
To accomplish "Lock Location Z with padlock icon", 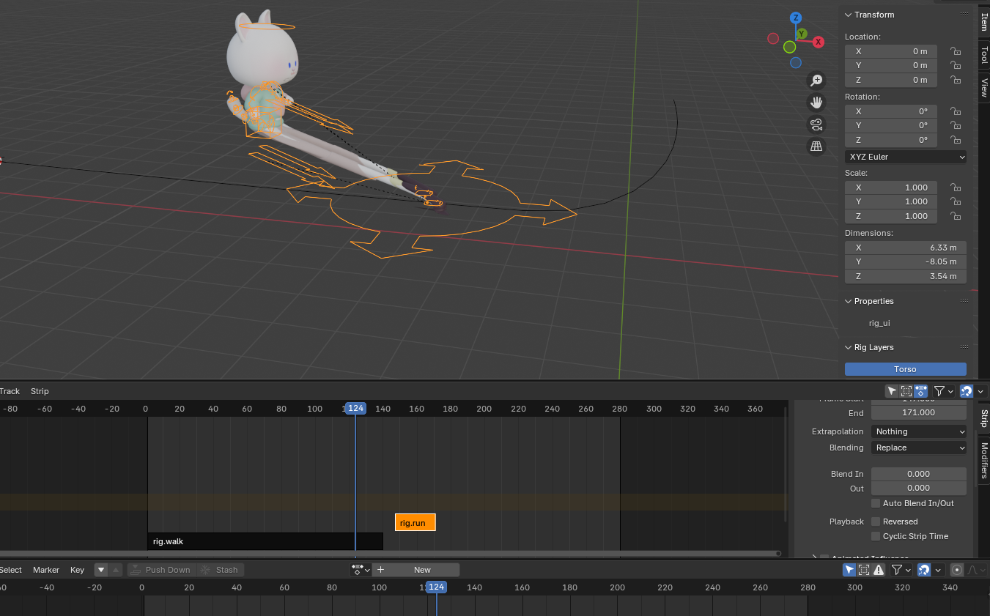I will pyautogui.click(x=956, y=80).
